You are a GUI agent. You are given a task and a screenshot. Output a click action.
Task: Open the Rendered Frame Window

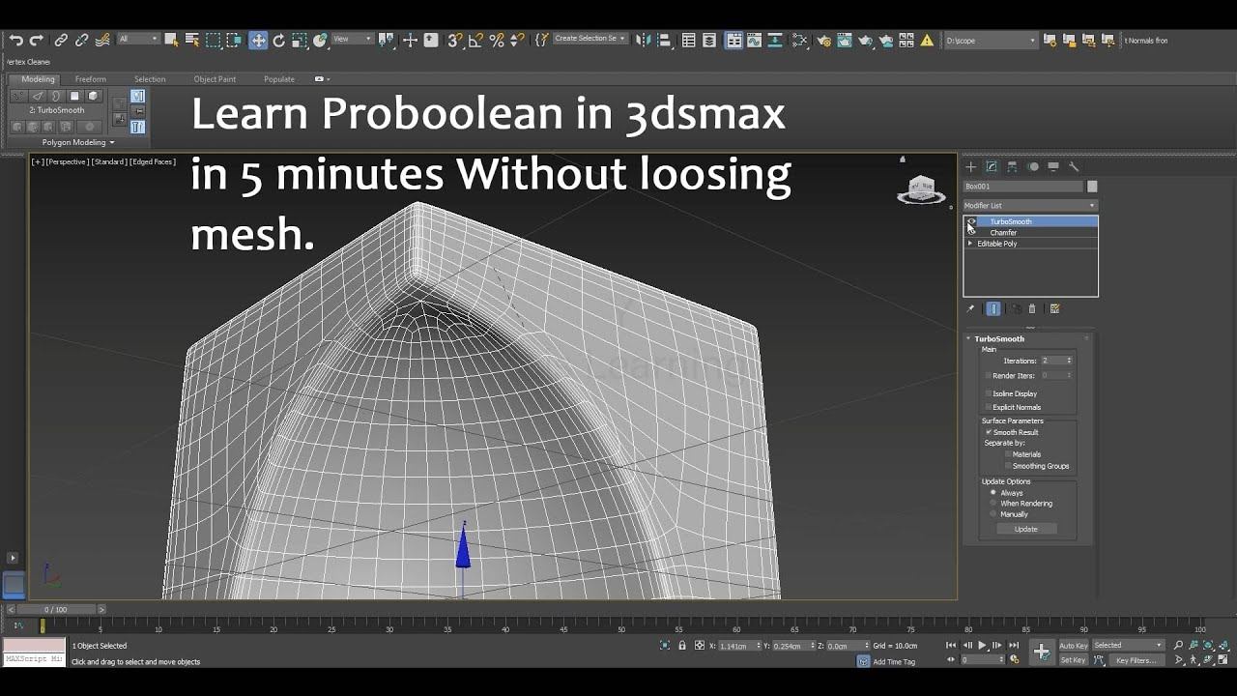point(846,40)
